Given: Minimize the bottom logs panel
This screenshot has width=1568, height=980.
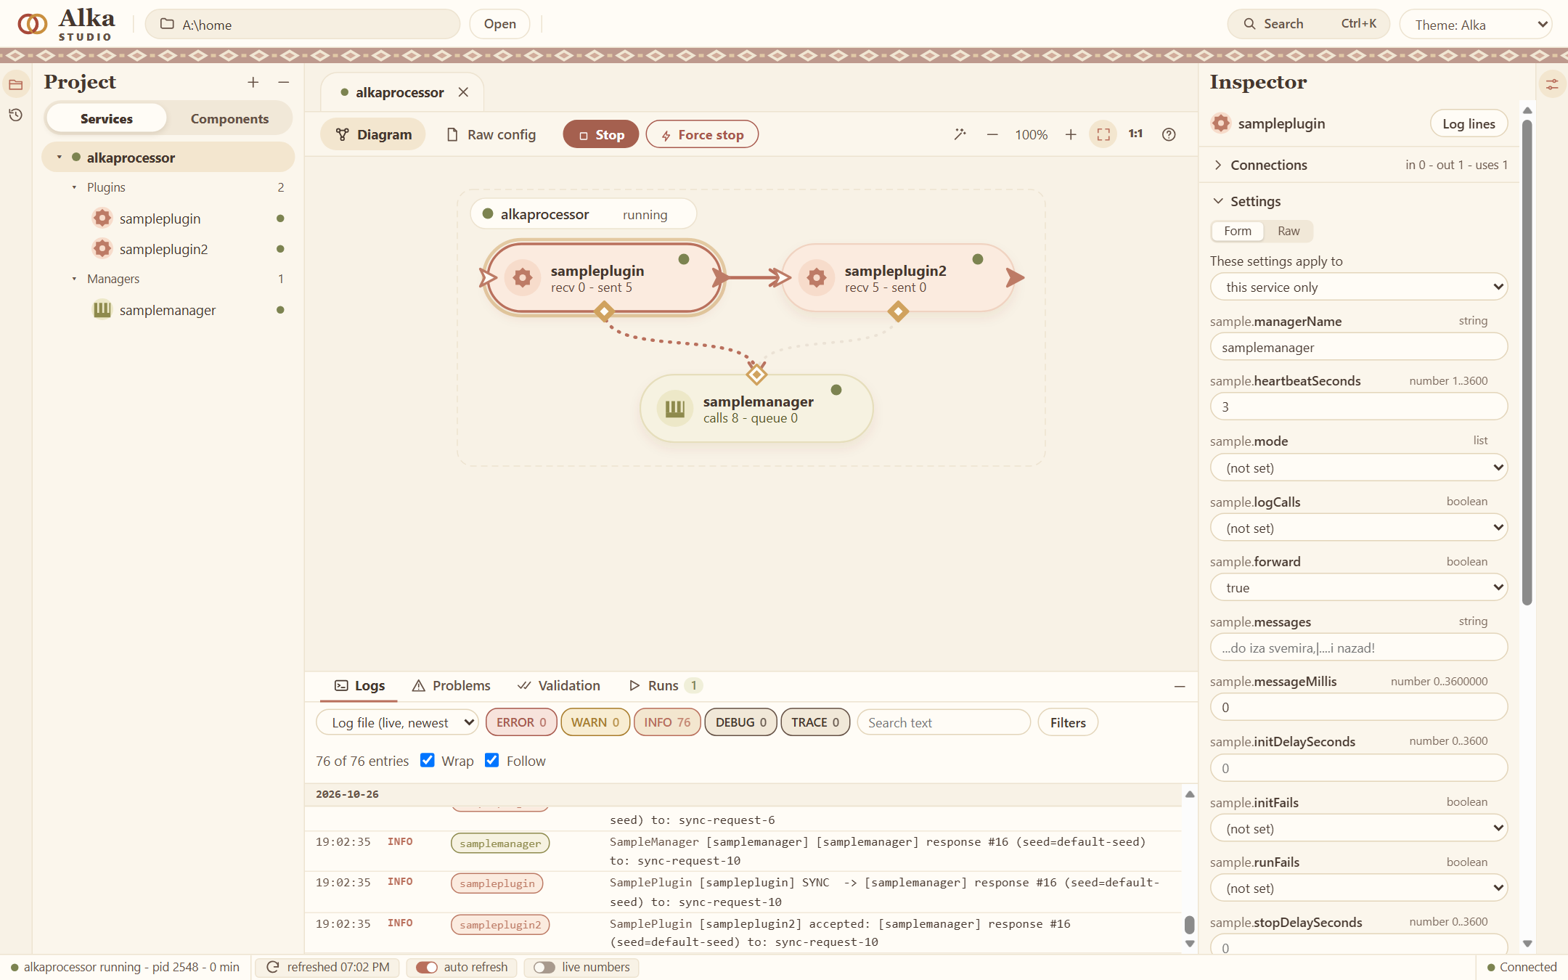Looking at the screenshot, I should coord(1180,686).
